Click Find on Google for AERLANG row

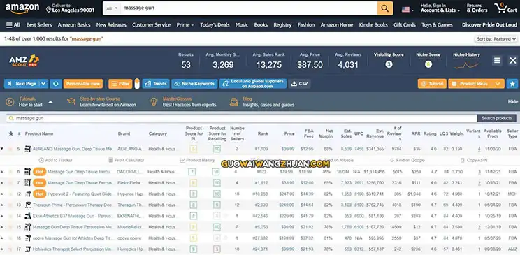407,160
